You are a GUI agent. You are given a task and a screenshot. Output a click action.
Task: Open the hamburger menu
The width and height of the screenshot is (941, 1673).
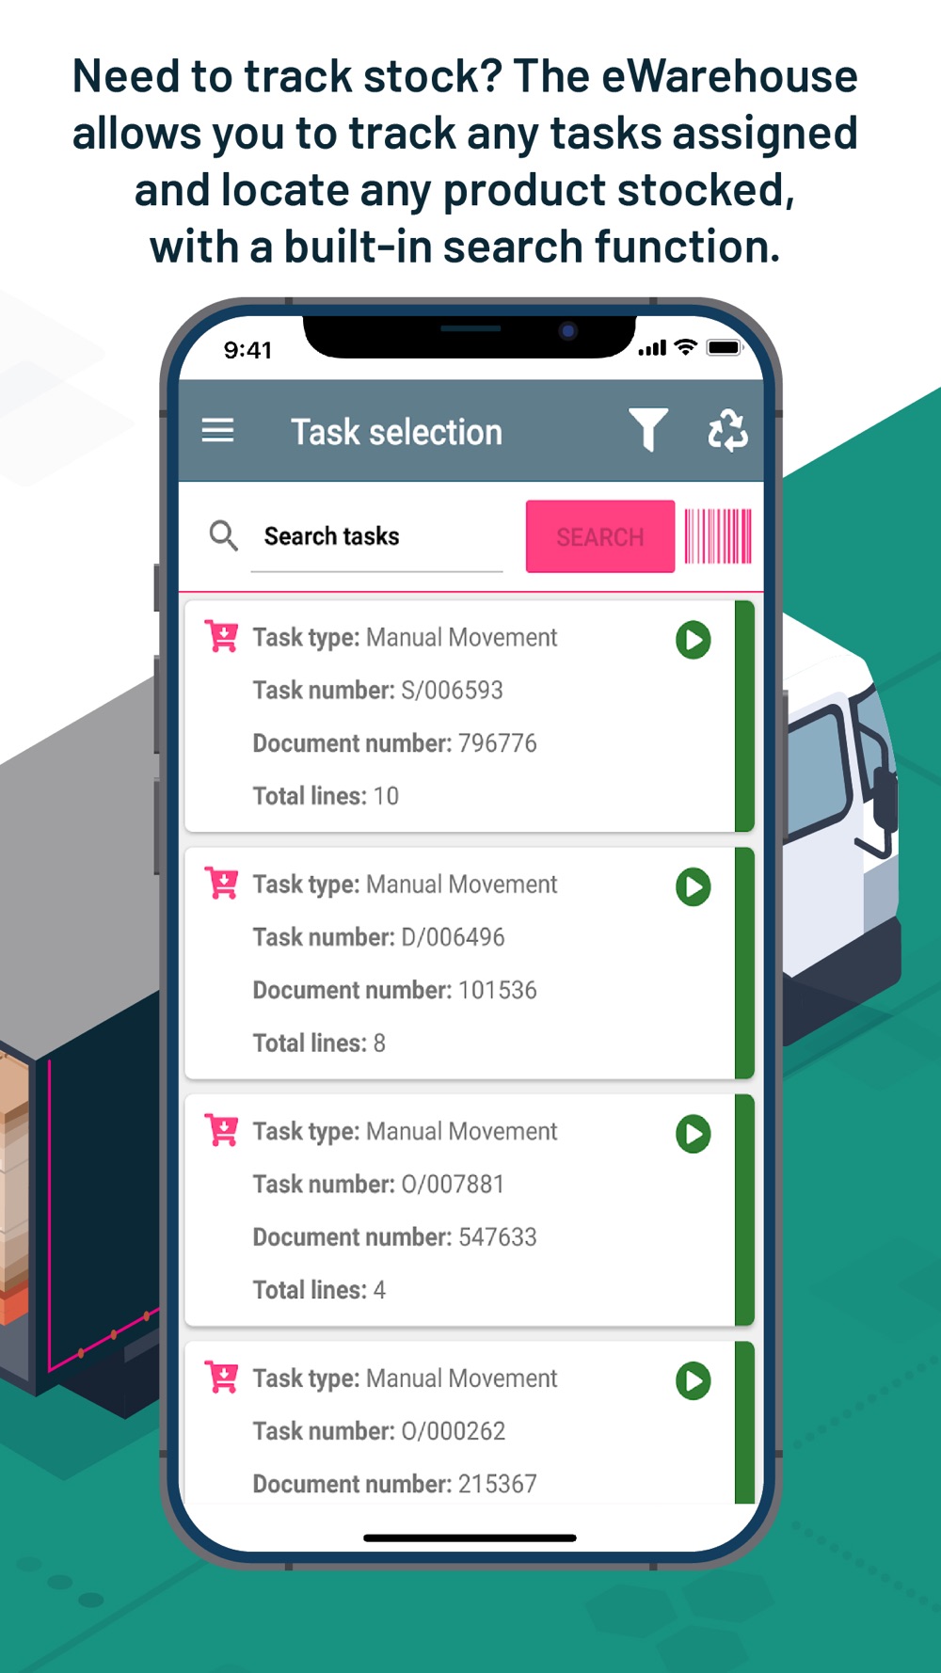pos(217,431)
